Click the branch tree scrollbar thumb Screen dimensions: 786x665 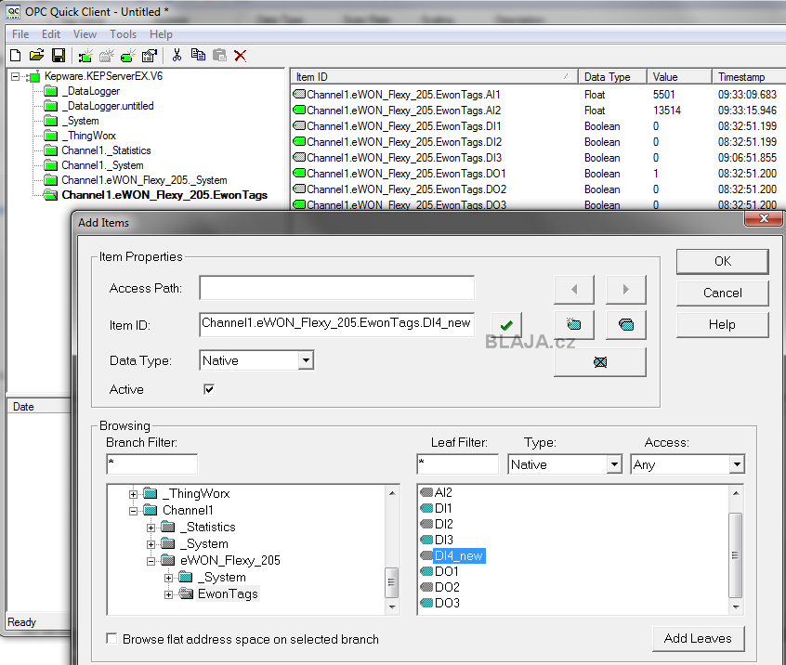tap(391, 582)
